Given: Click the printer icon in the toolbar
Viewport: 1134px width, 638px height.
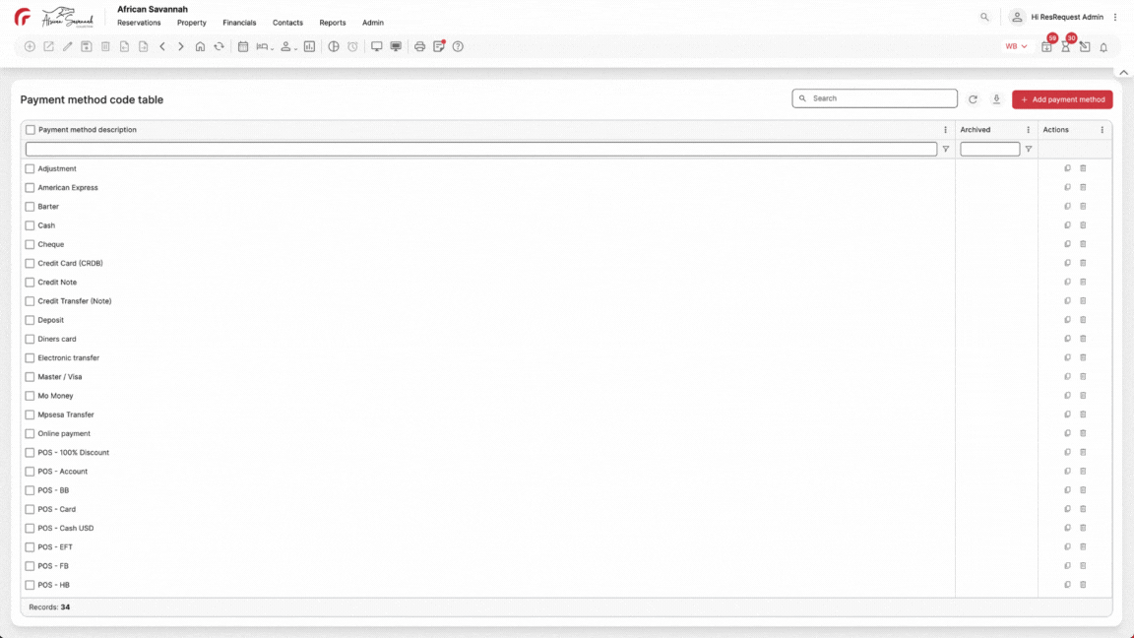Looking at the screenshot, I should 419,46.
